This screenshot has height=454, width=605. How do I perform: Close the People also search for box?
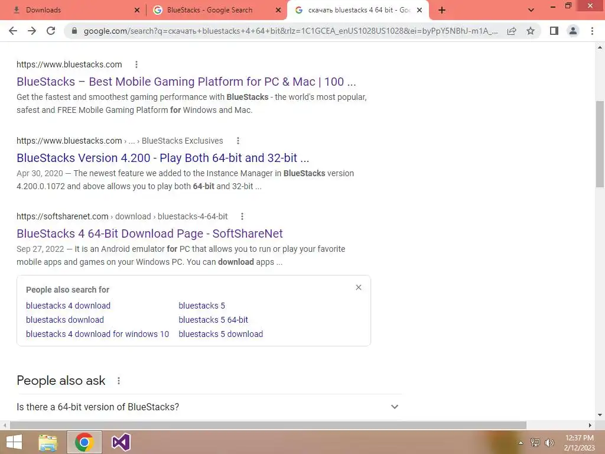[359, 288]
